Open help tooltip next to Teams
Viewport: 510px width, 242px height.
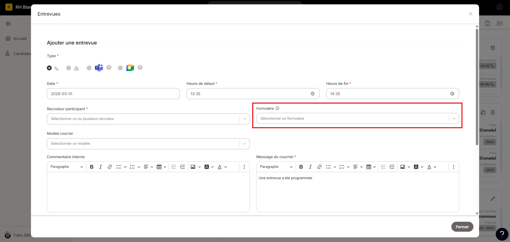[109, 67]
